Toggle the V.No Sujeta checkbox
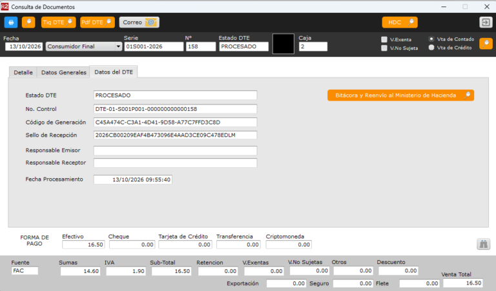Image resolution: width=496 pixels, height=291 pixels. point(384,48)
